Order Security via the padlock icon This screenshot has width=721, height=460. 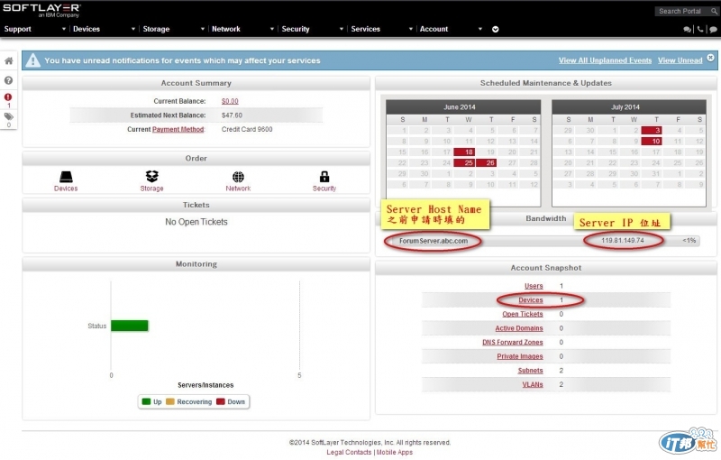point(324,177)
